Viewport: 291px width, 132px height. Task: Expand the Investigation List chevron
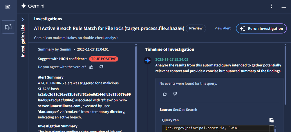(x=23, y=19)
